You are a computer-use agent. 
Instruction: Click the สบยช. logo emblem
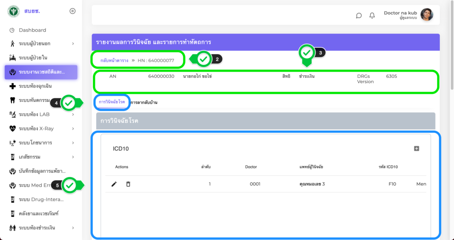click(13, 11)
